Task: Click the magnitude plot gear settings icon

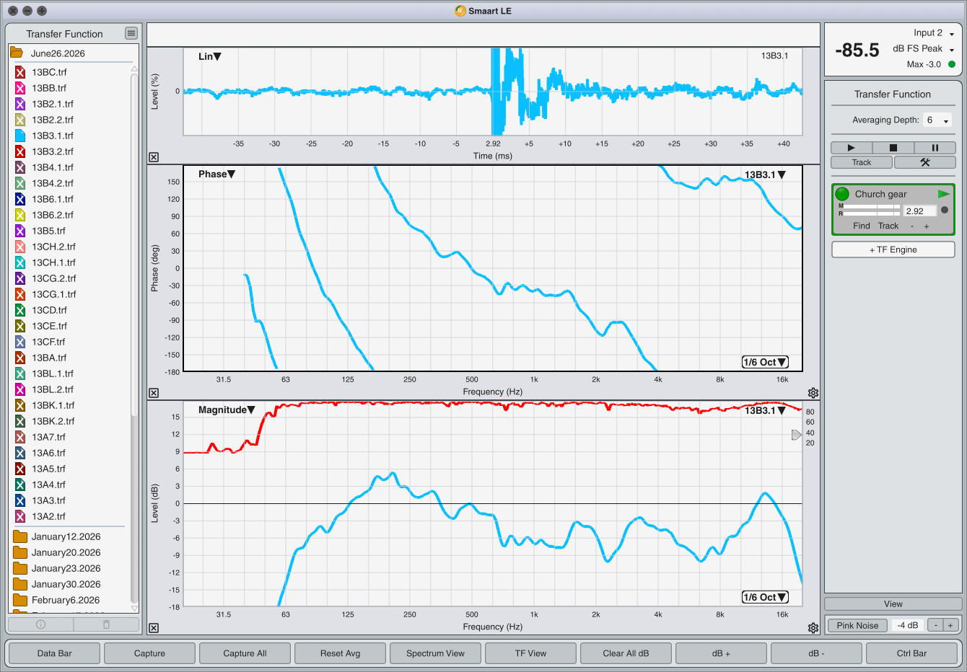Action: click(x=813, y=628)
